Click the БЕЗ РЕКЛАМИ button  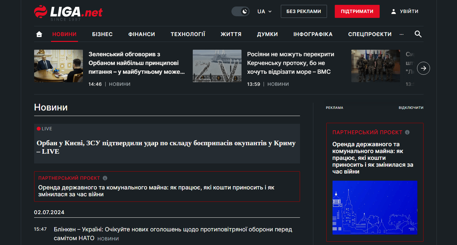[304, 11]
